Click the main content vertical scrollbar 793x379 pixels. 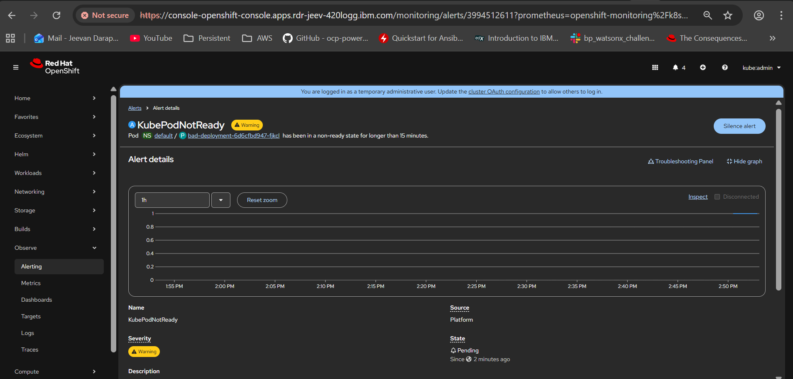(x=778, y=199)
